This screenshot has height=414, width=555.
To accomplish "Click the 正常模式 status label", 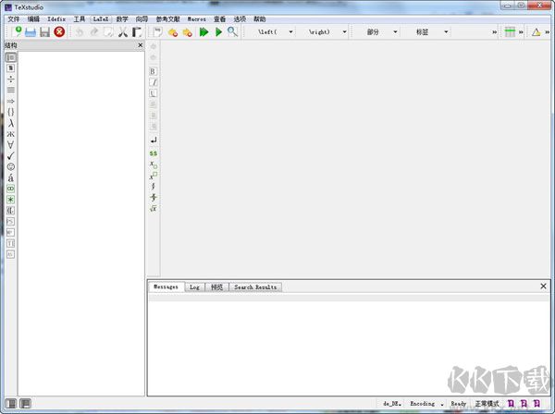I will [x=487, y=404].
